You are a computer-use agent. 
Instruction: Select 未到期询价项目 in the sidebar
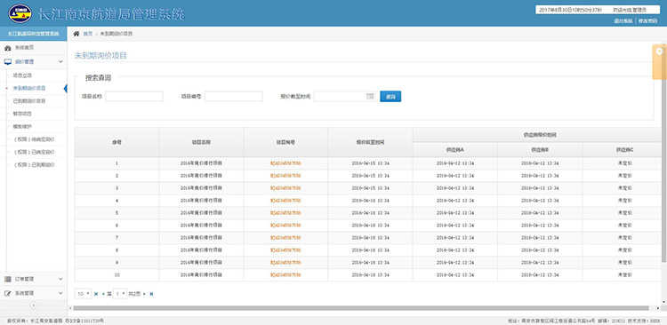[x=29, y=89]
